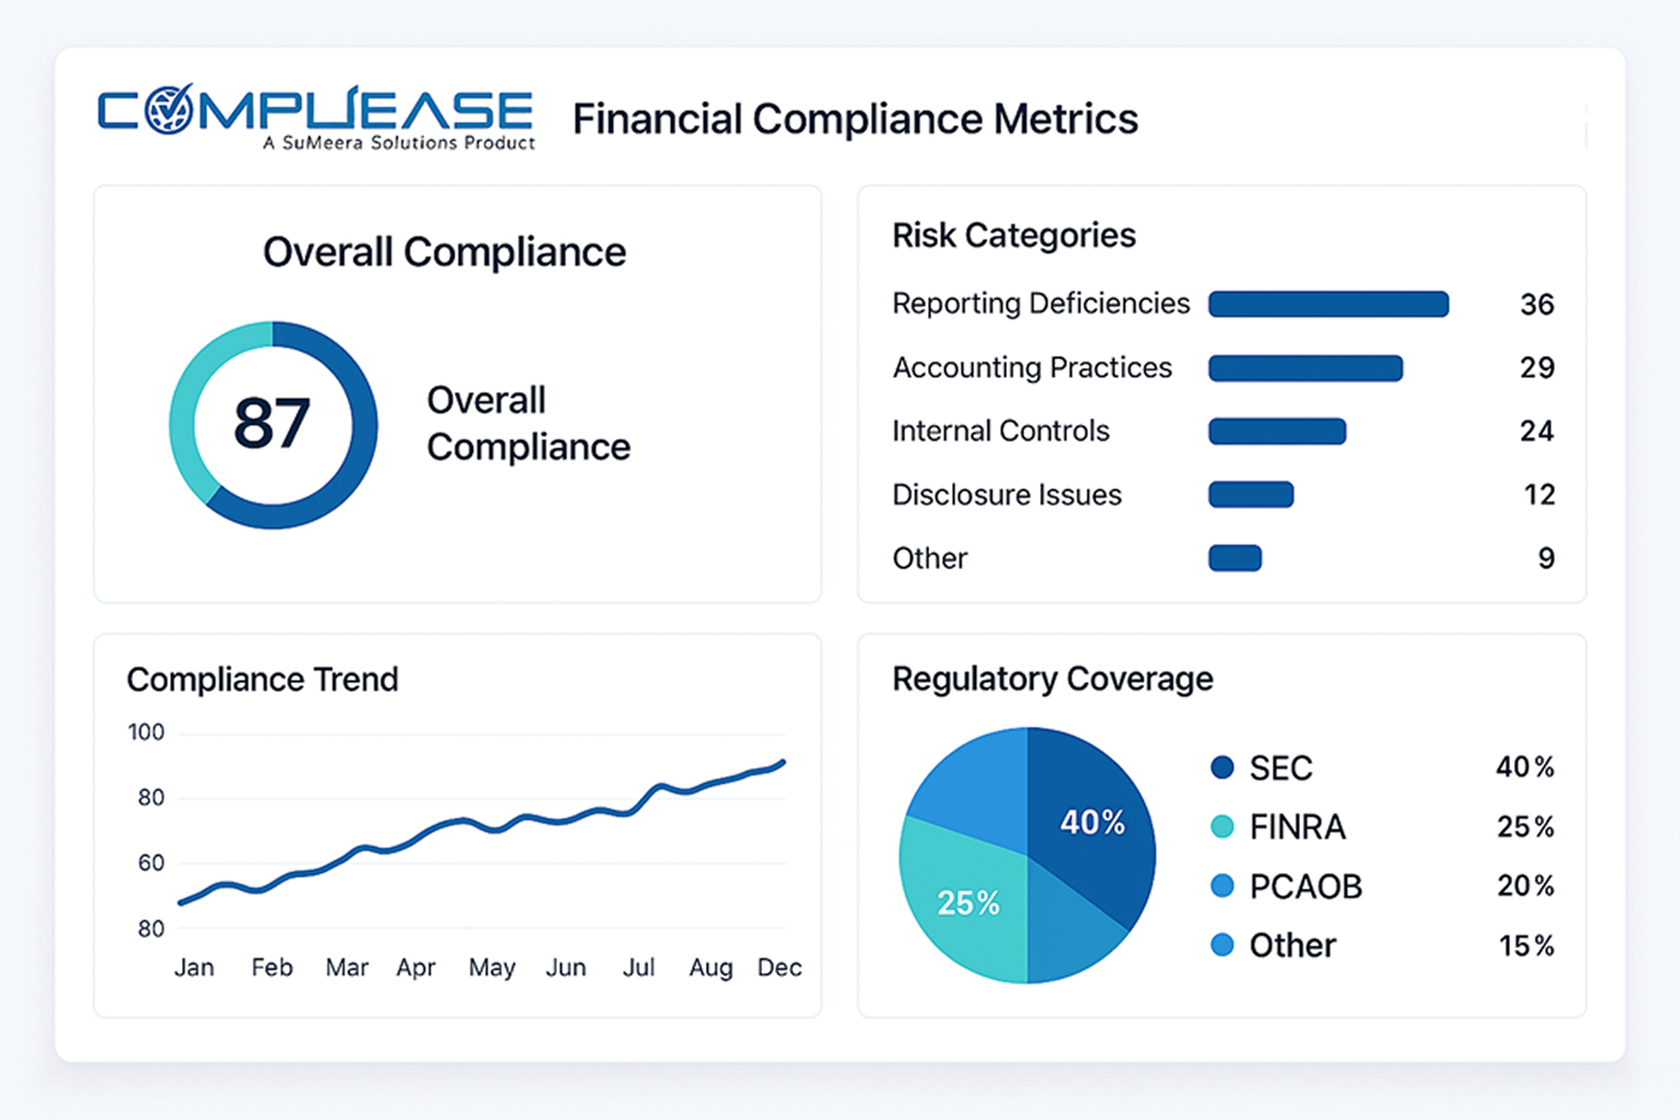Screen dimensions: 1680x1120
Task: Click the Other legend dot in Regulatory Coverage
Action: coord(1222,945)
